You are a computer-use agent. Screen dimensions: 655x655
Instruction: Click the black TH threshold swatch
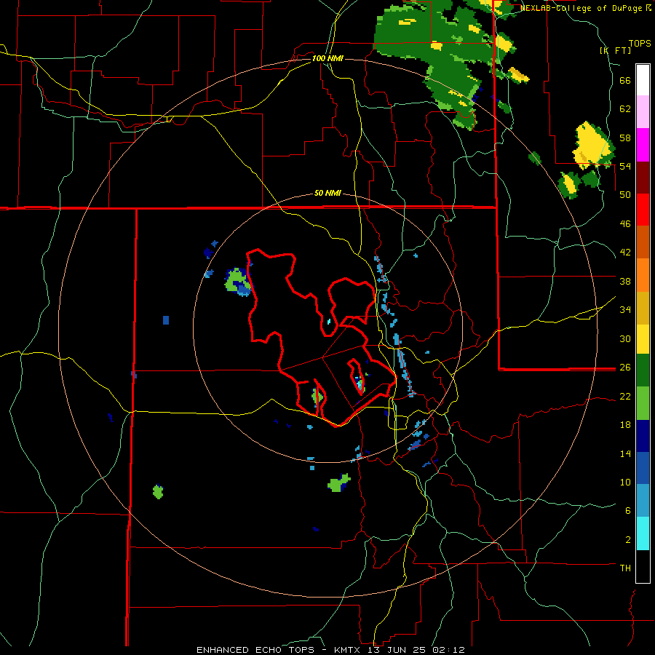point(643,566)
